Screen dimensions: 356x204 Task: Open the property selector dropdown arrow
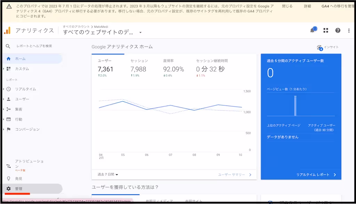(140, 32)
